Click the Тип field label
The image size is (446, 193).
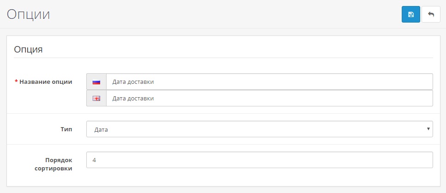point(66,129)
